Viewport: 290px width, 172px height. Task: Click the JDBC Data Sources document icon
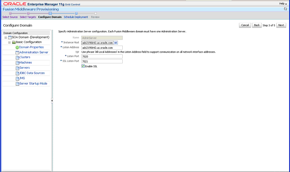tap(17, 74)
